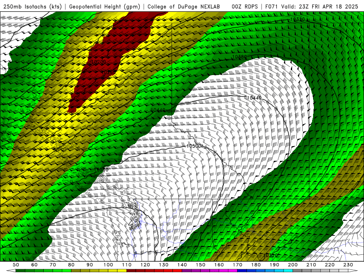Click the 10440 contour label on the green band
This screenshot has height=273, width=364.
point(158,110)
